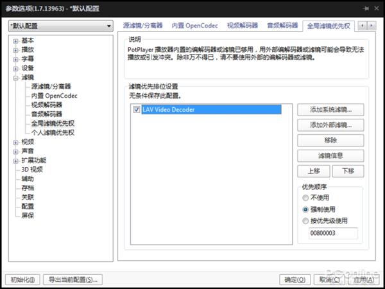Expand the 基本 tree node
This screenshot has height=289, width=385.
coord(15,41)
